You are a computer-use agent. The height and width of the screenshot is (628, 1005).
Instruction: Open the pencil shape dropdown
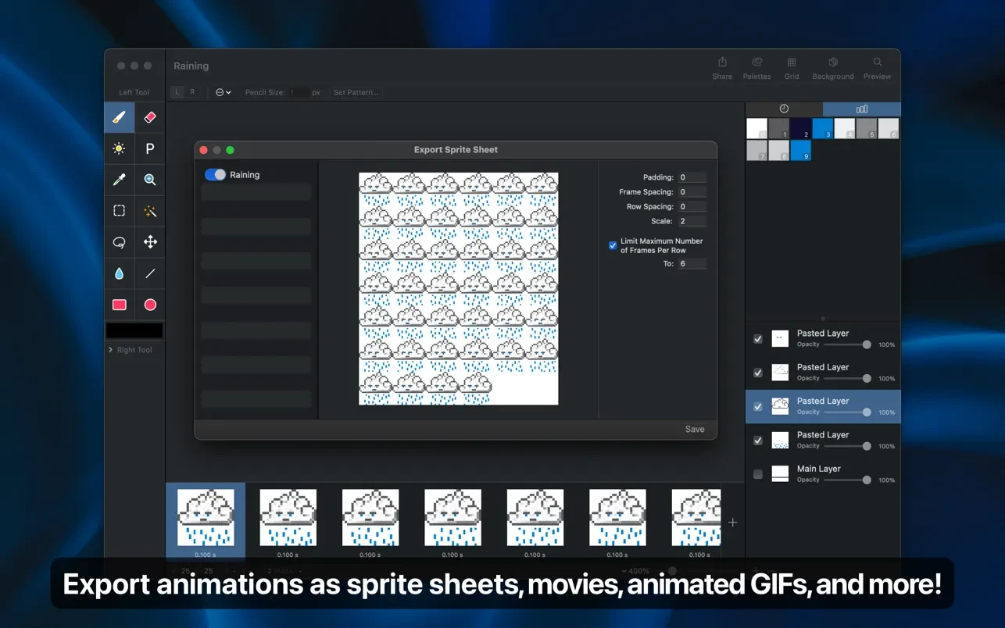223,92
